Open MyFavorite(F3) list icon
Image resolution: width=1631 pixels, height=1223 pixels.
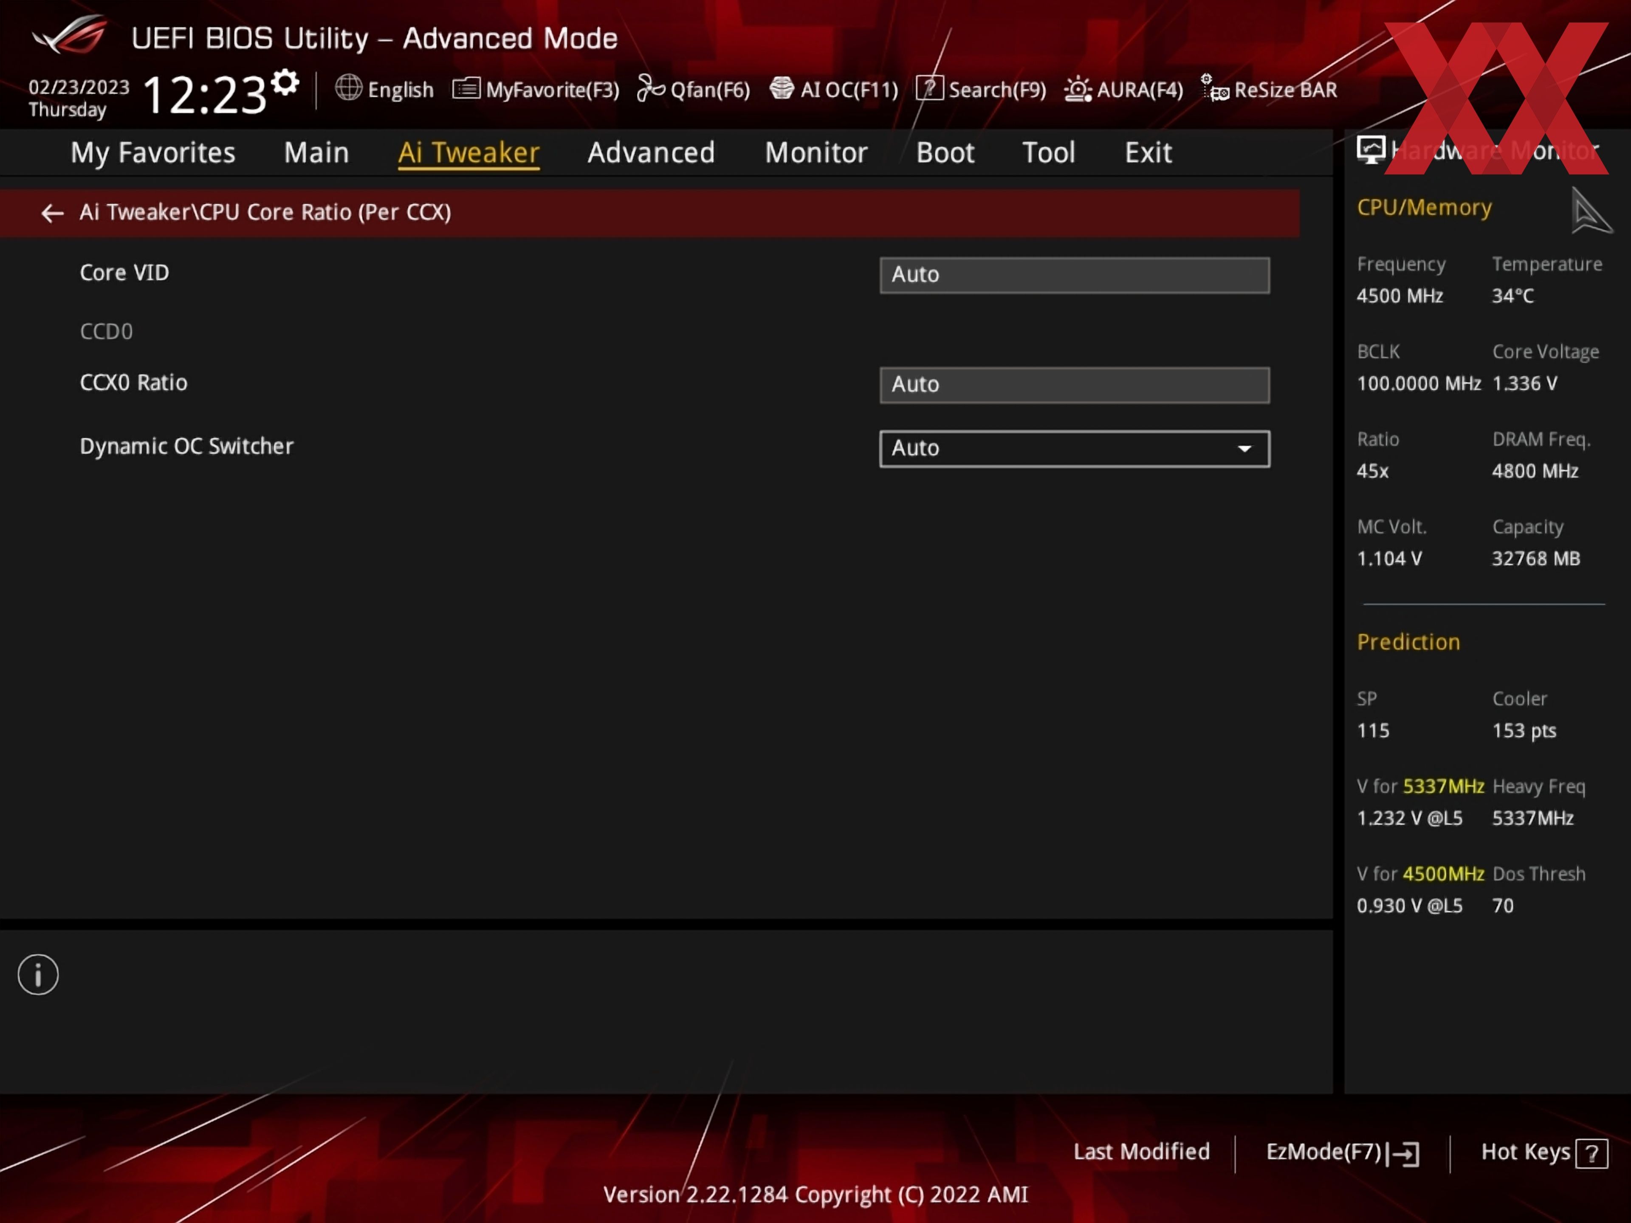pos(466,89)
